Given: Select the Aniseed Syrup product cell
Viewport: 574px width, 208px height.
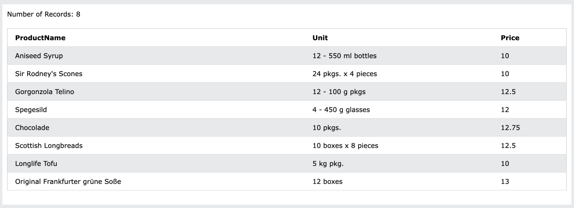Looking at the screenshot, I should click(x=39, y=56).
